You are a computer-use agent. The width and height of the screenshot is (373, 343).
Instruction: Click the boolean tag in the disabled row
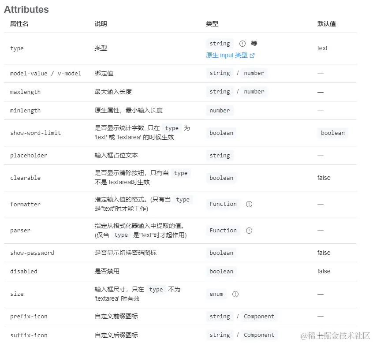(221, 272)
